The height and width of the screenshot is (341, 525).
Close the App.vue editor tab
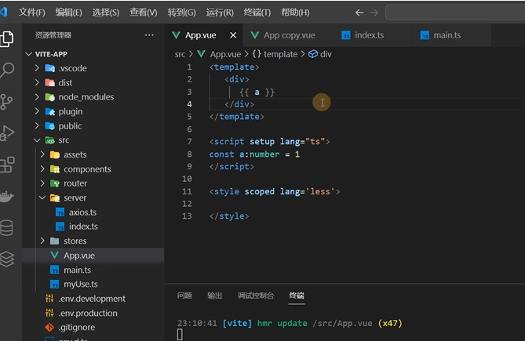click(233, 35)
